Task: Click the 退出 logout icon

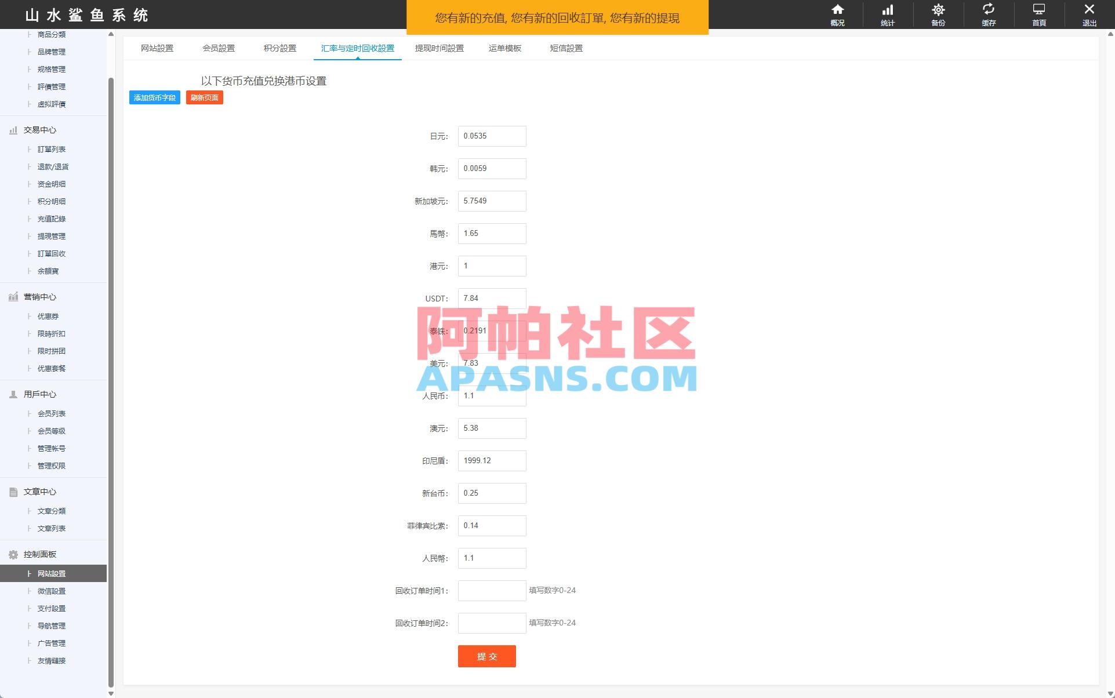Action: pyautogui.click(x=1089, y=14)
